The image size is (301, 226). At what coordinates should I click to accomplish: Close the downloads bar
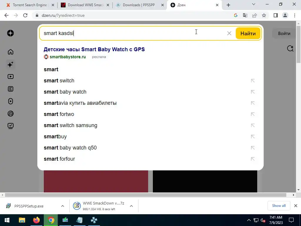296,206
